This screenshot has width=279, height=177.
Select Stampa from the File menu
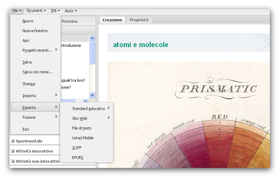click(35, 84)
